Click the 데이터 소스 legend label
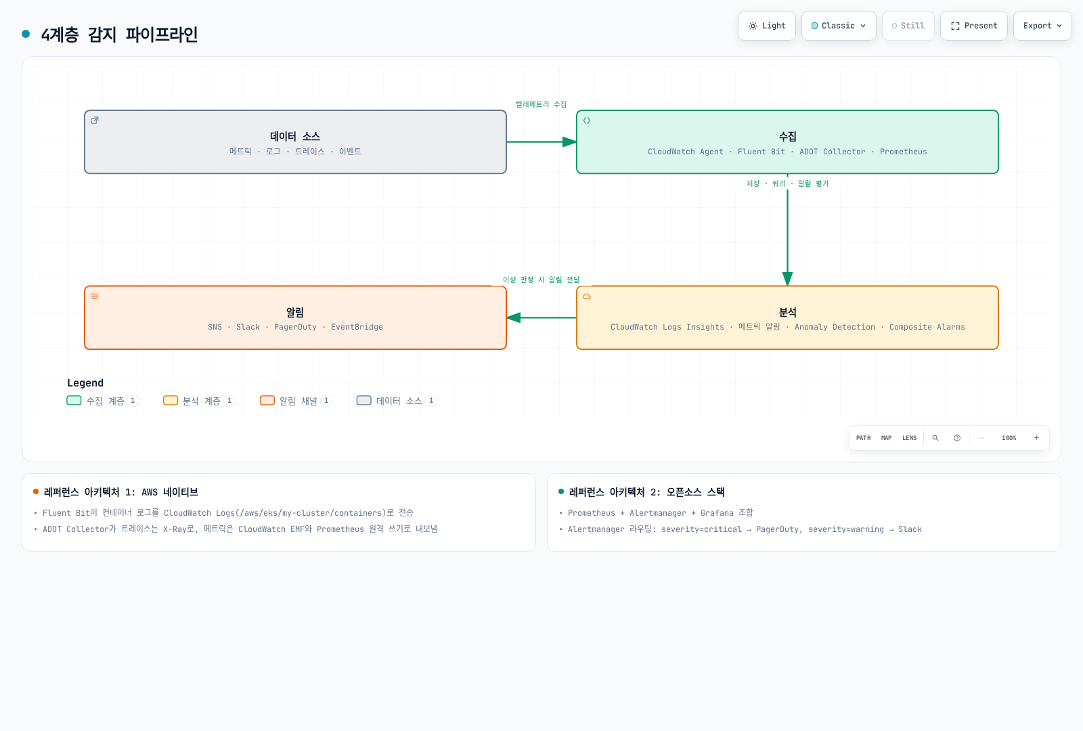 coord(399,401)
